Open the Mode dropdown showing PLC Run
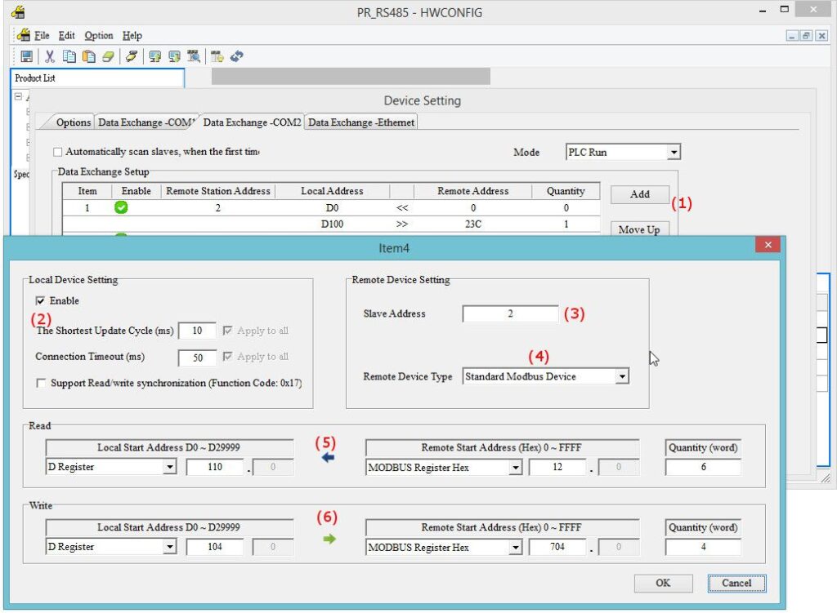 pyautogui.click(x=673, y=152)
